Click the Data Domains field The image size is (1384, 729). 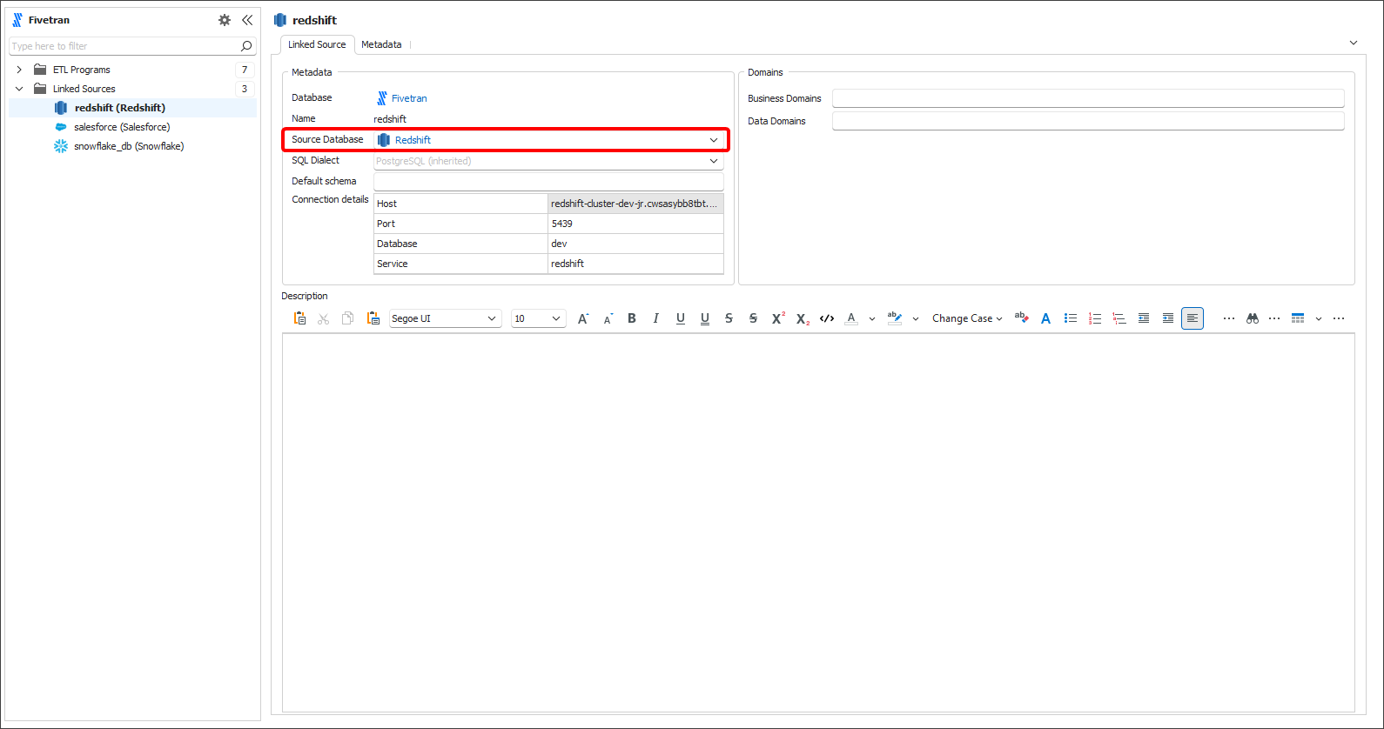(x=1088, y=121)
